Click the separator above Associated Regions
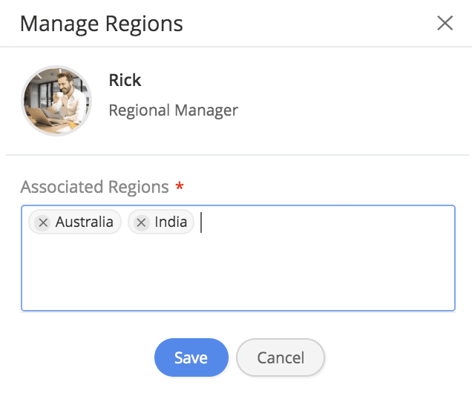The image size is (472, 396). click(x=236, y=155)
